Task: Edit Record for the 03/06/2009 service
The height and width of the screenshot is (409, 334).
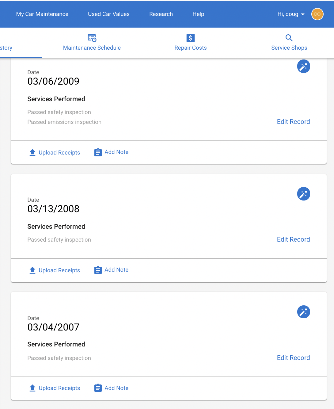Action: coord(294,122)
